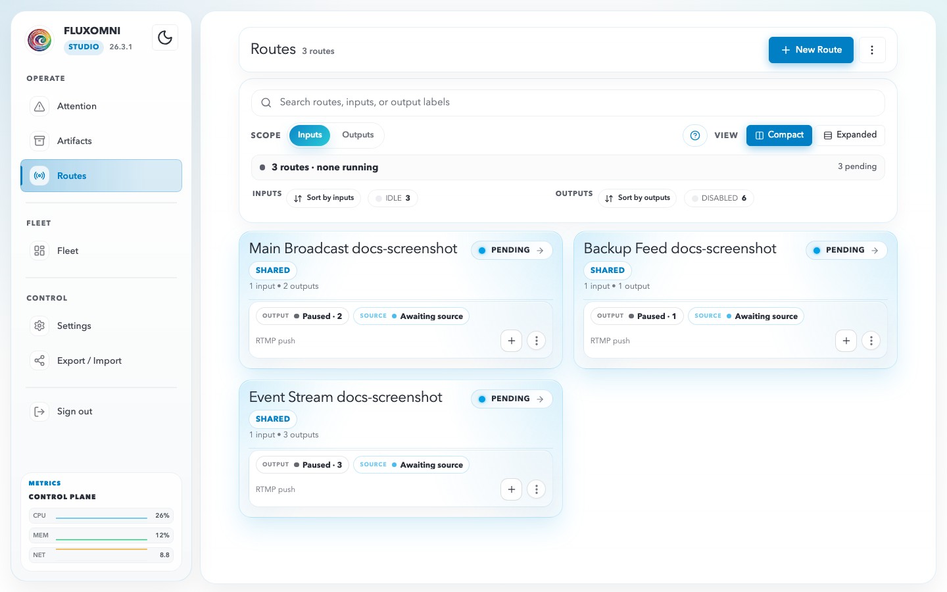Select the Expanded view
This screenshot has width=947, height=592.
(850, 135)
